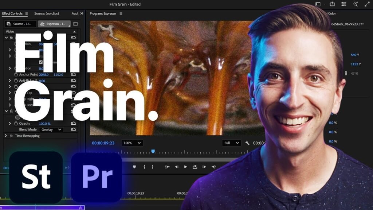
Task: Click the Video section scroll-up arrow
Action: 74,31
